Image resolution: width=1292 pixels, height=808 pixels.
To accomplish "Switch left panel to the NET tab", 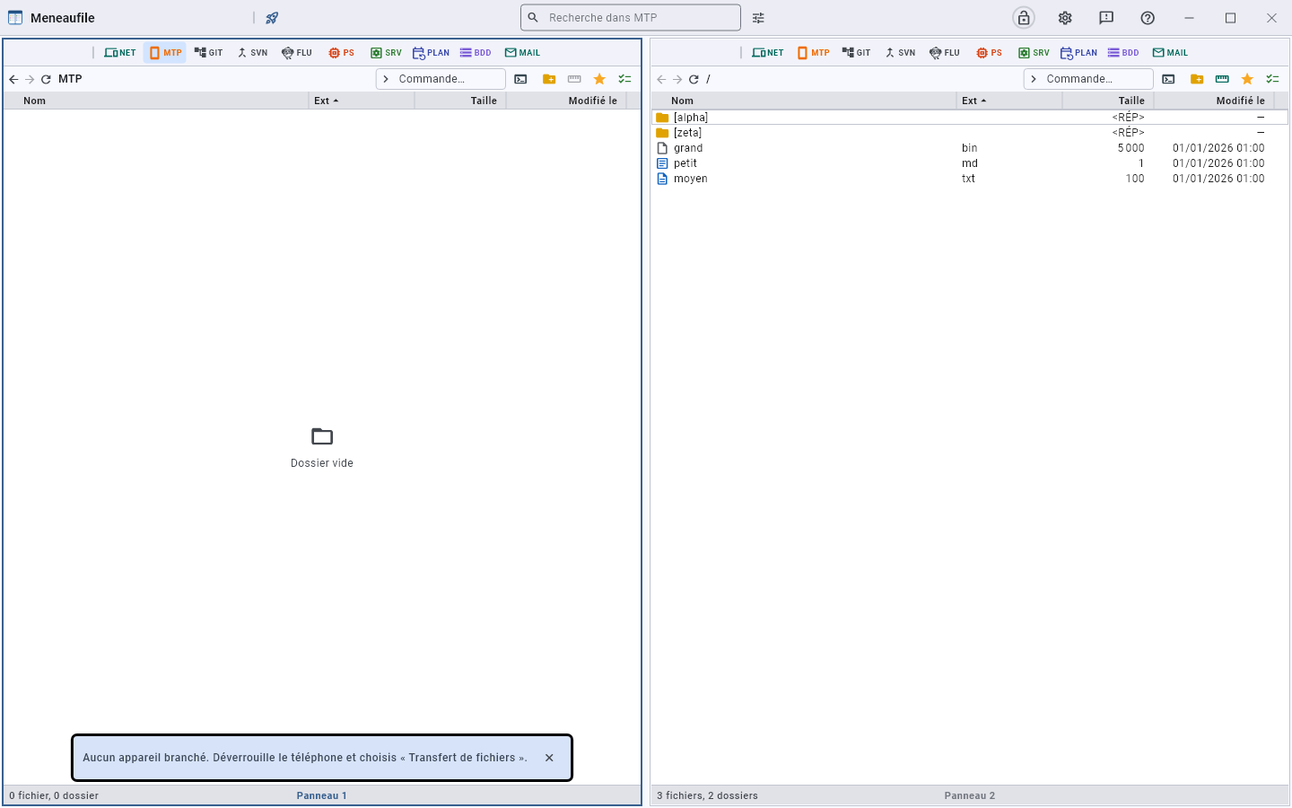I will click(x=120, y=53).
